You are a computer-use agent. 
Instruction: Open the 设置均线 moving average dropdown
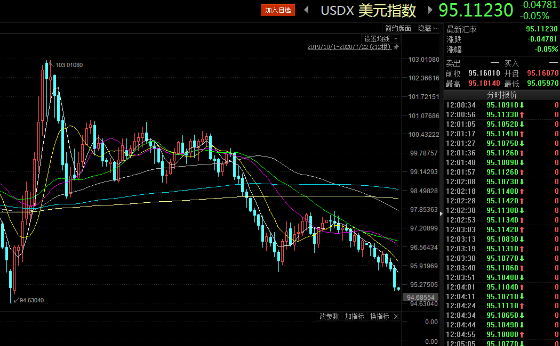click(x=381, y=39)
